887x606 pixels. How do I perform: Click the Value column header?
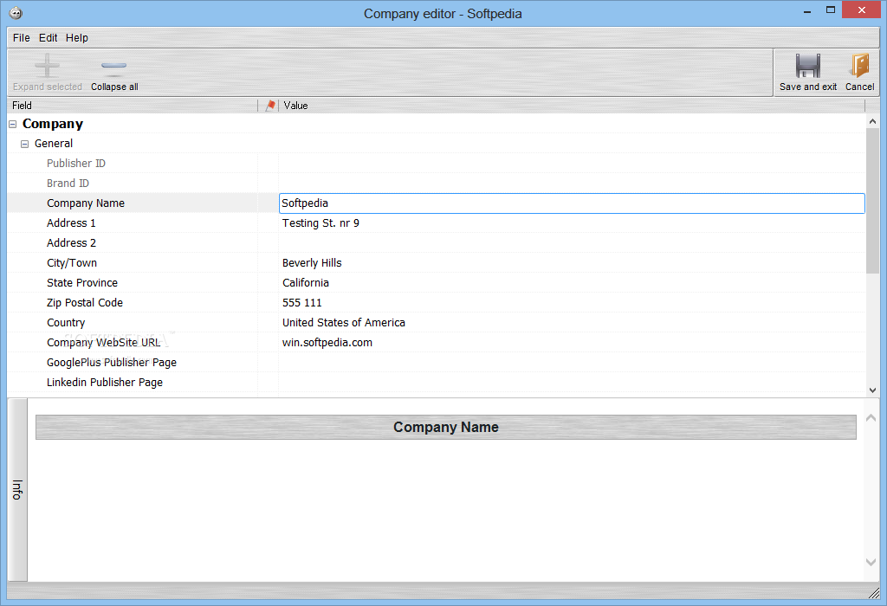(x=572, y=105)
